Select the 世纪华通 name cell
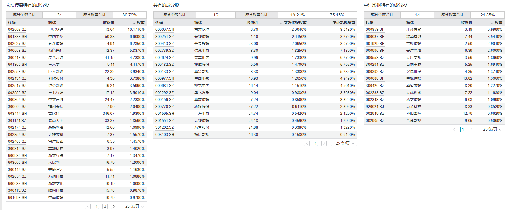 click(56, 29)
